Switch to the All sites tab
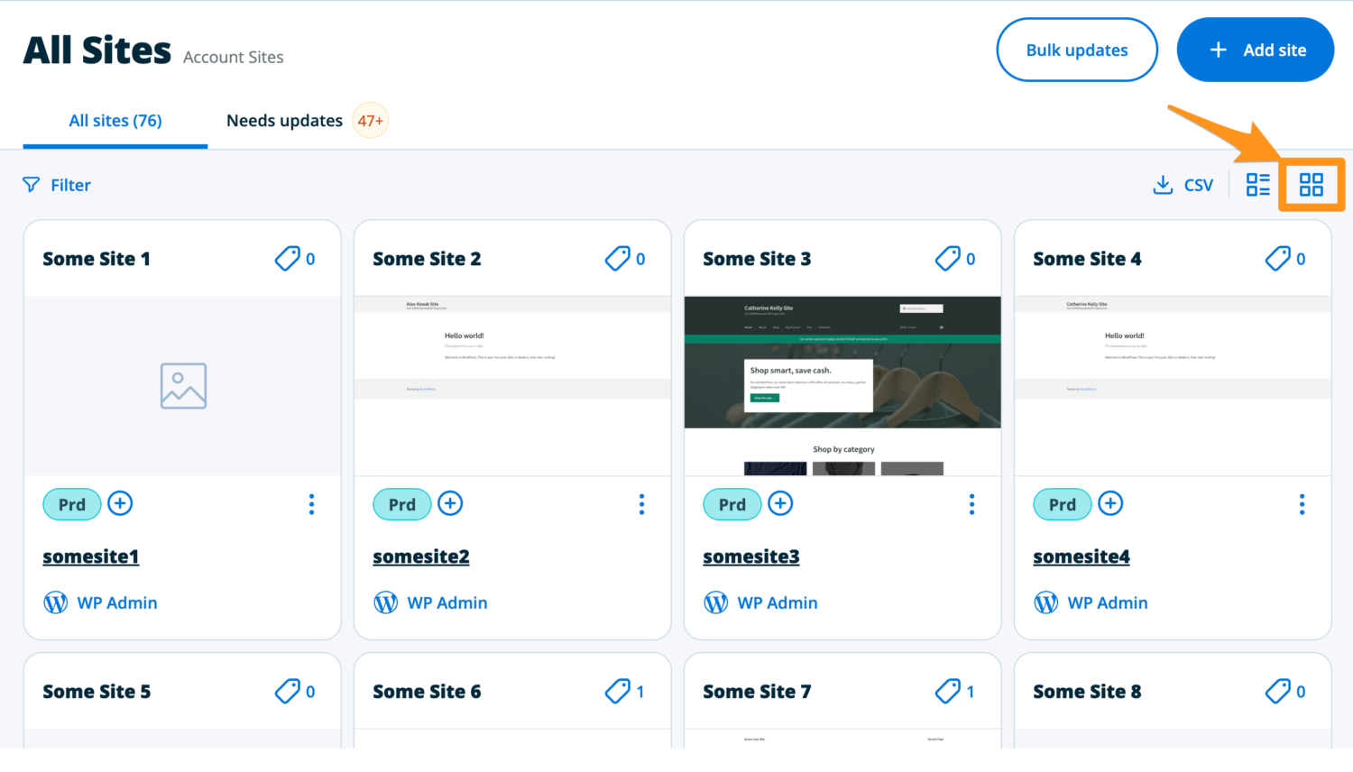 115,120
